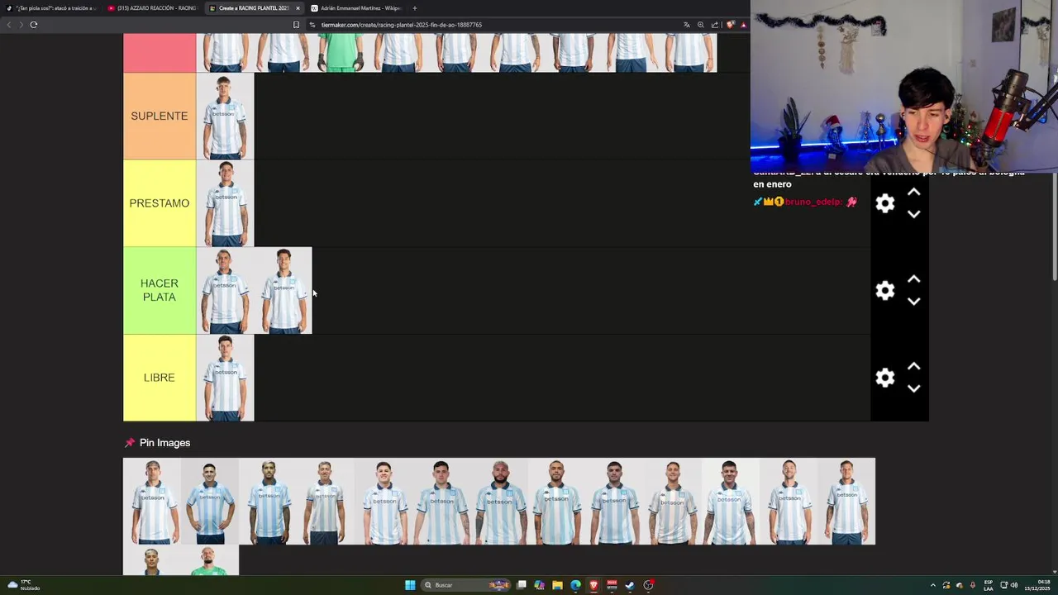
Task: Switch to the TikTok tab
Action: 52,8
